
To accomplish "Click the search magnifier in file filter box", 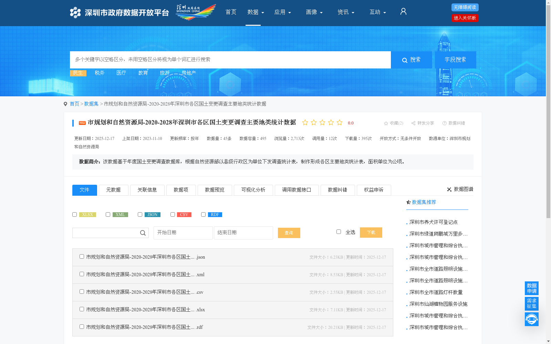I will click(x=143, y=233).
